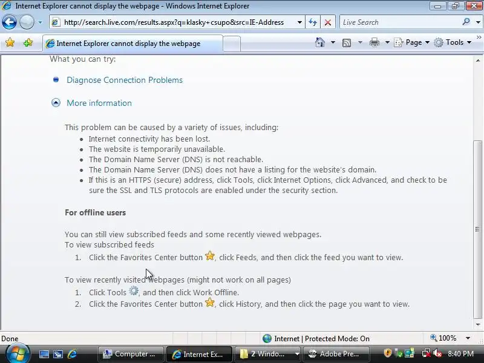This screenshot has height=363, width=484.
Task: Open the Tools menu
Action: (453, 42)
